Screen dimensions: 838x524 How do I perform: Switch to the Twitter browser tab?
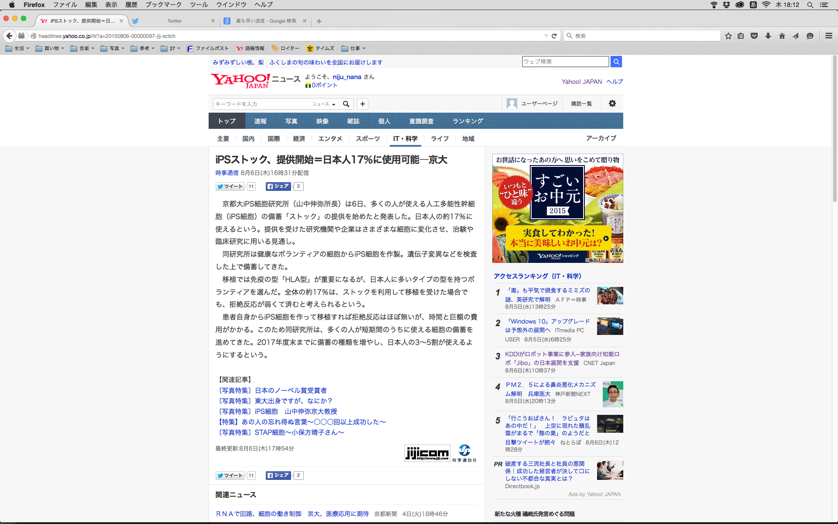pos(175,21)
